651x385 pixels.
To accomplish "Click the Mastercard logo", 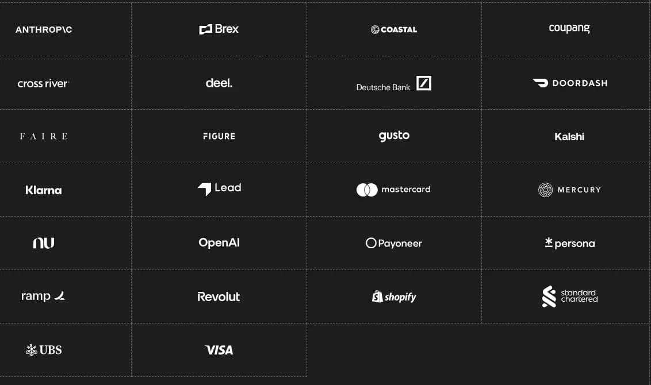I will tap(394, 190).
